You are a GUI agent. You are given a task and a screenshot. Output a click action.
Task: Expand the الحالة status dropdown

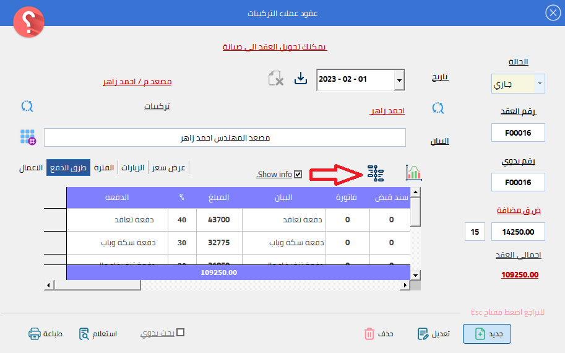click(540, 84)
